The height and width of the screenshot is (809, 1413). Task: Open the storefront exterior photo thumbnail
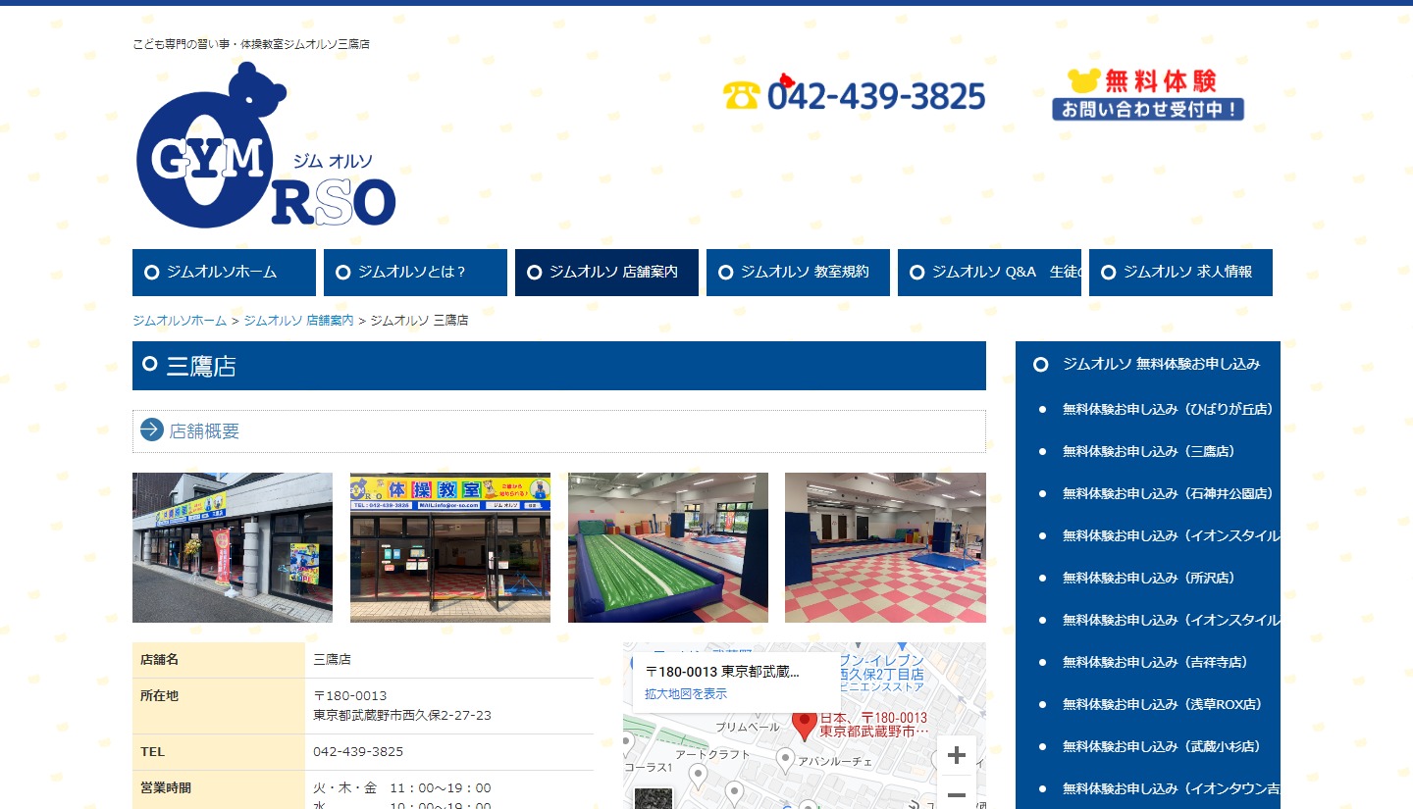233,547
